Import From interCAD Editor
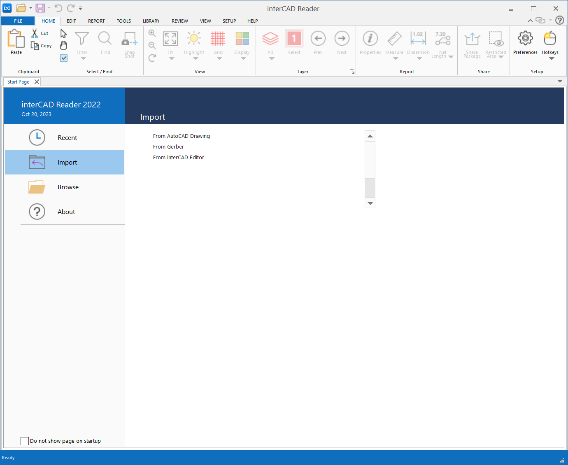The image size is (568, 465). click(179, 157)
